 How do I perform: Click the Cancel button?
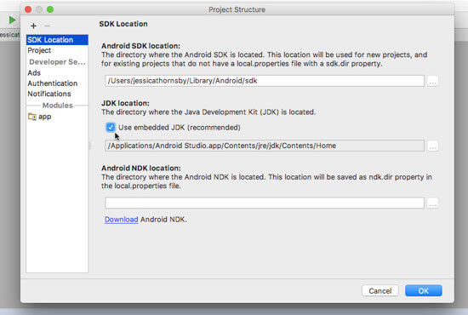click(x=380, y=290)
